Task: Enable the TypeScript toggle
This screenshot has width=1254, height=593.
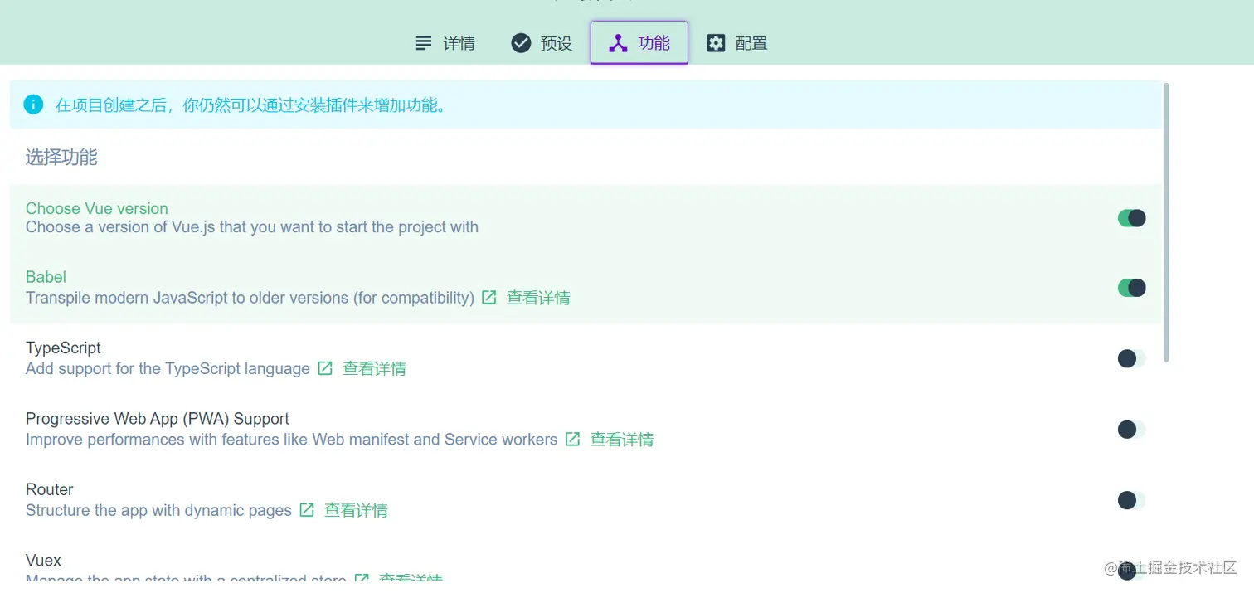Action: (x=1131, y=358)
